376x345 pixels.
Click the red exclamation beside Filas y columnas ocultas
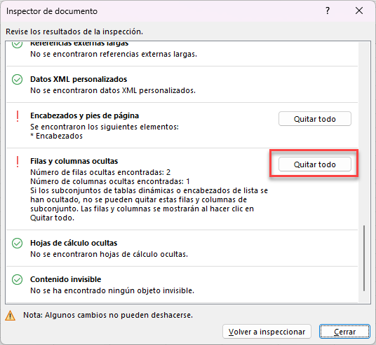click(18, 162)
